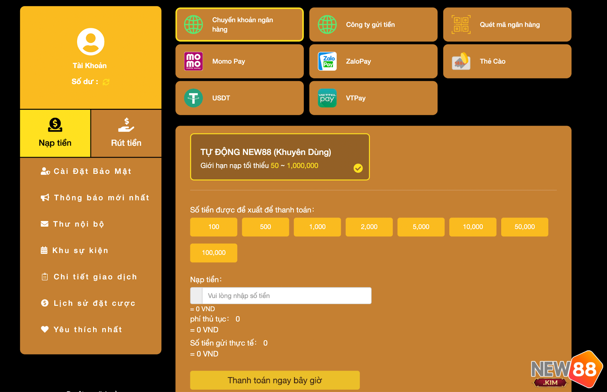Pick the 100,000 suggested amount
The height and width of the screenshot is (392, 607).
click(x=214, y=253)
